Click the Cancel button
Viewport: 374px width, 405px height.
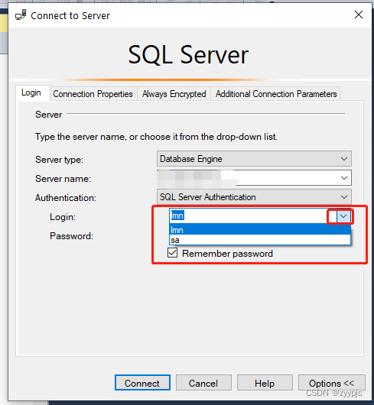coord(203,383)
